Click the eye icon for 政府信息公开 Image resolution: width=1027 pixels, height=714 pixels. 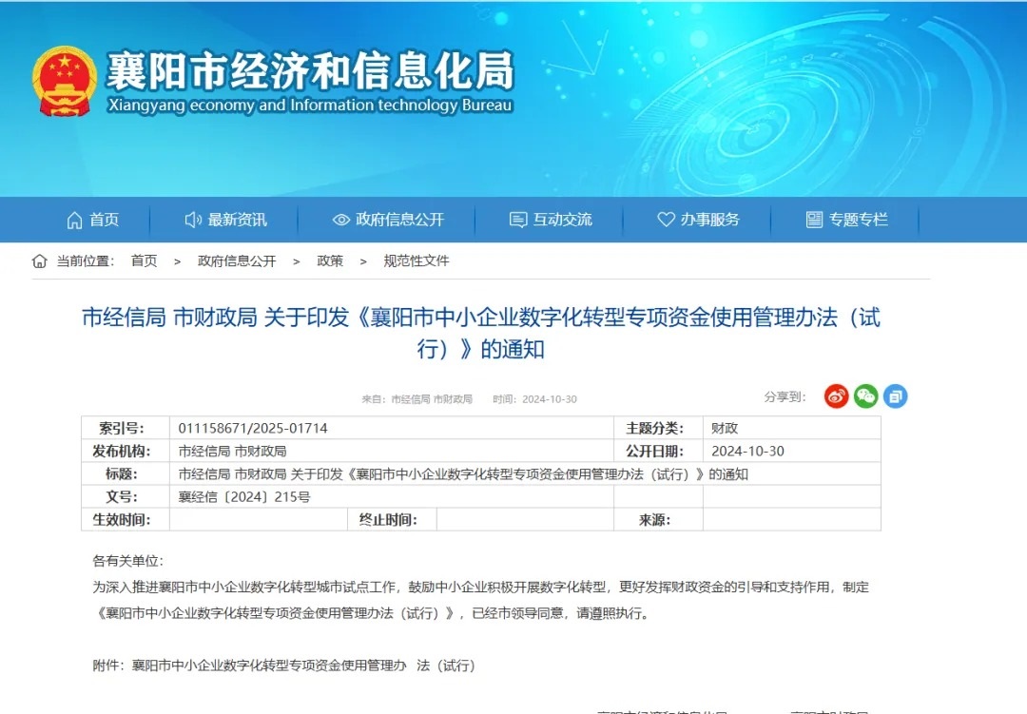(x=340, y=220)
